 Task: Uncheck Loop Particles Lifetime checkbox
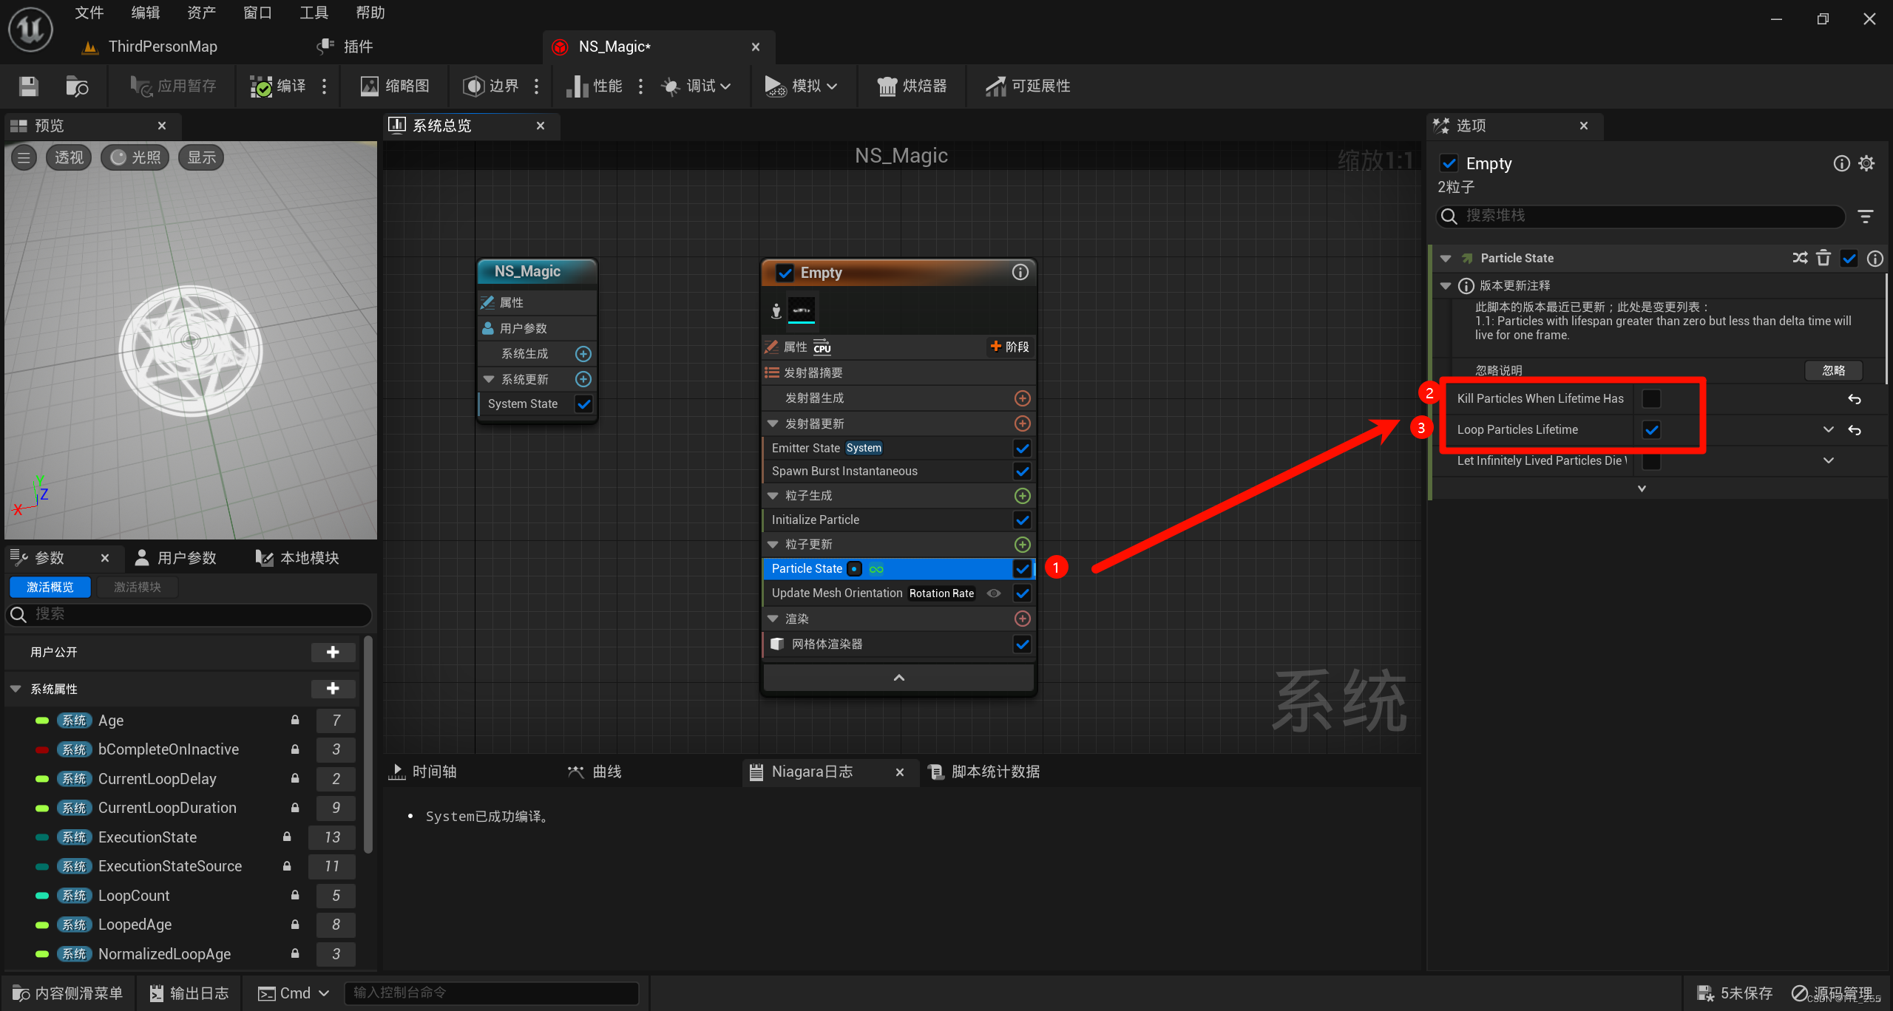pyautogui.click(x=1651, y=430)
